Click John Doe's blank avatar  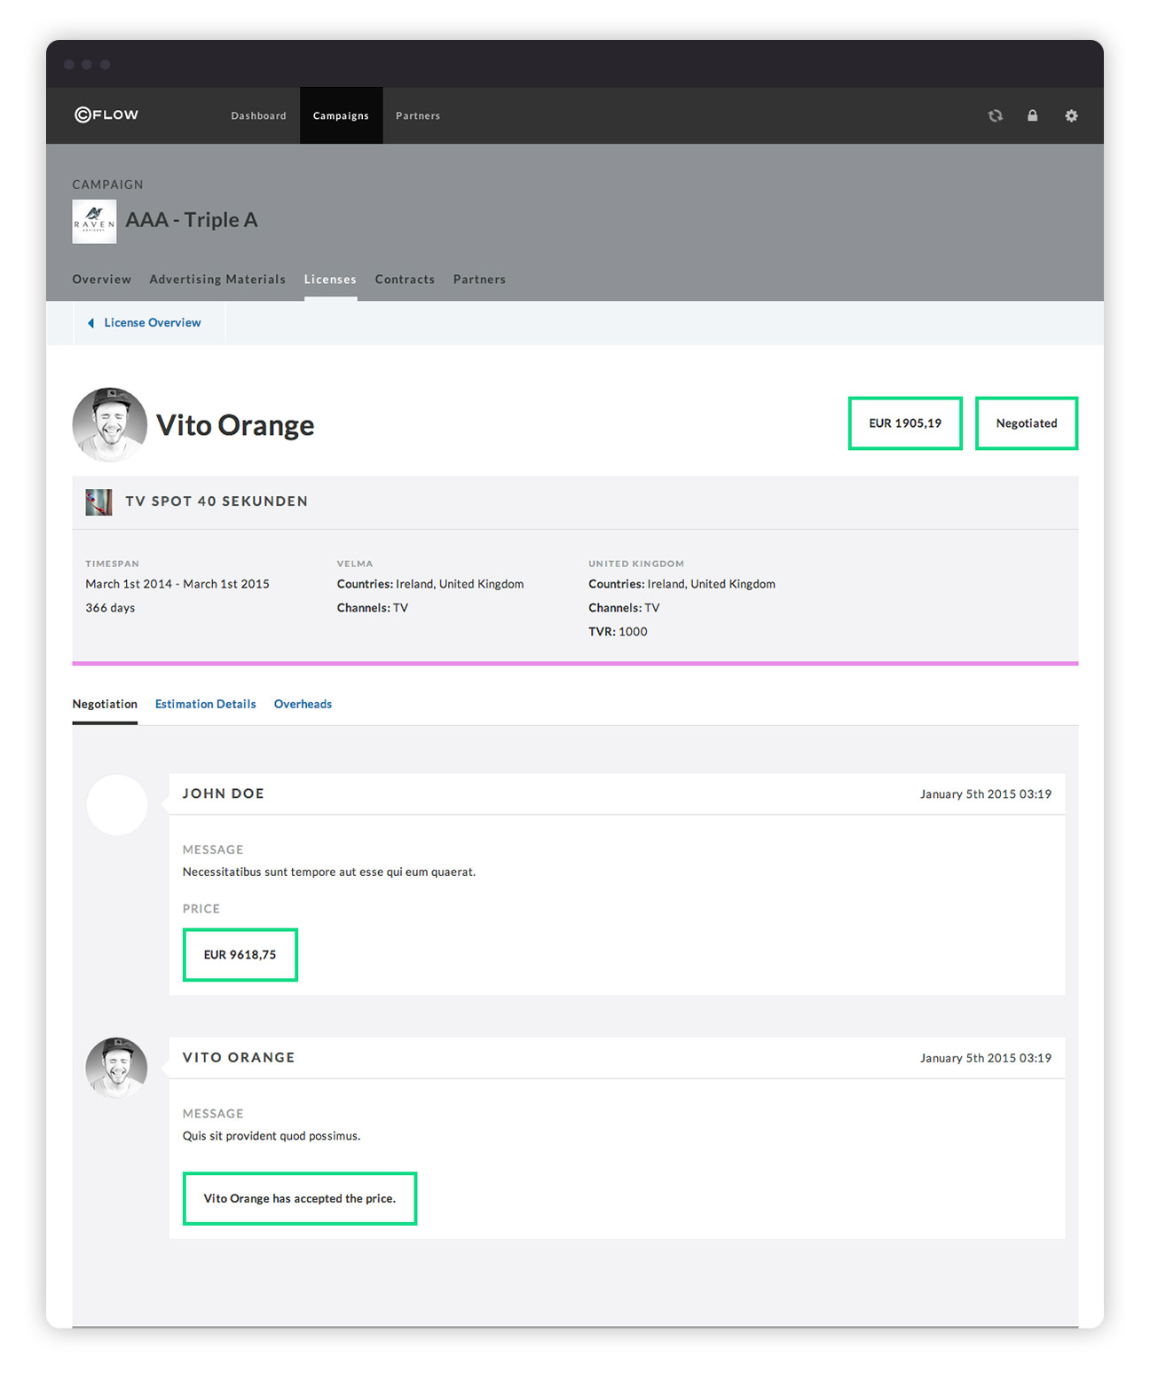(x=116, y=804)
